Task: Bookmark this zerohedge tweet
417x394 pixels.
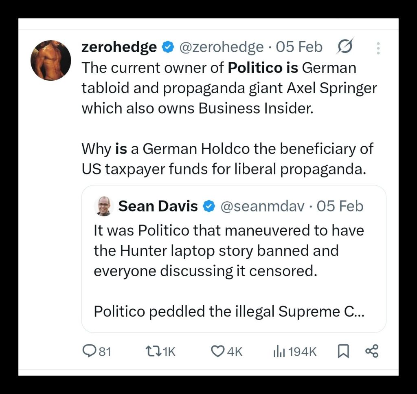Action: point(343,351)
